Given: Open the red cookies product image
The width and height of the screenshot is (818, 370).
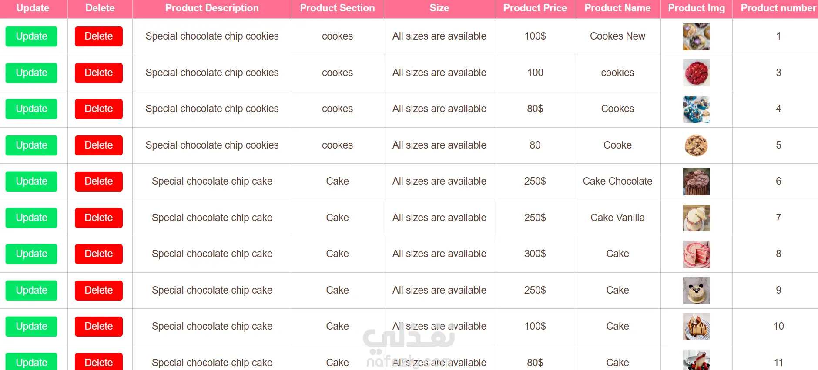Looking at the screenshot, I should (696, 73).
